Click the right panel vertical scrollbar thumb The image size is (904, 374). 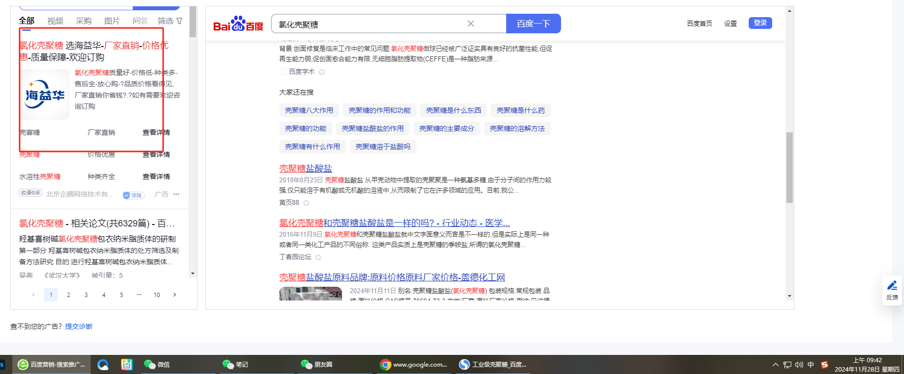click(x=789, y=167)
